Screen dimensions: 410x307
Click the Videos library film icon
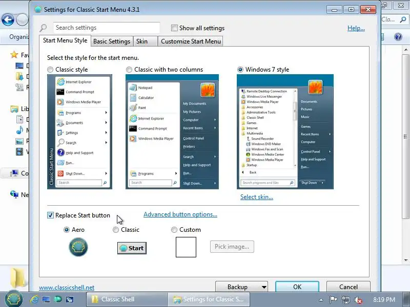19,151
